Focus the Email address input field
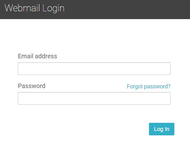This screenshot has width=190, height=146. click(x=94, y=69)
